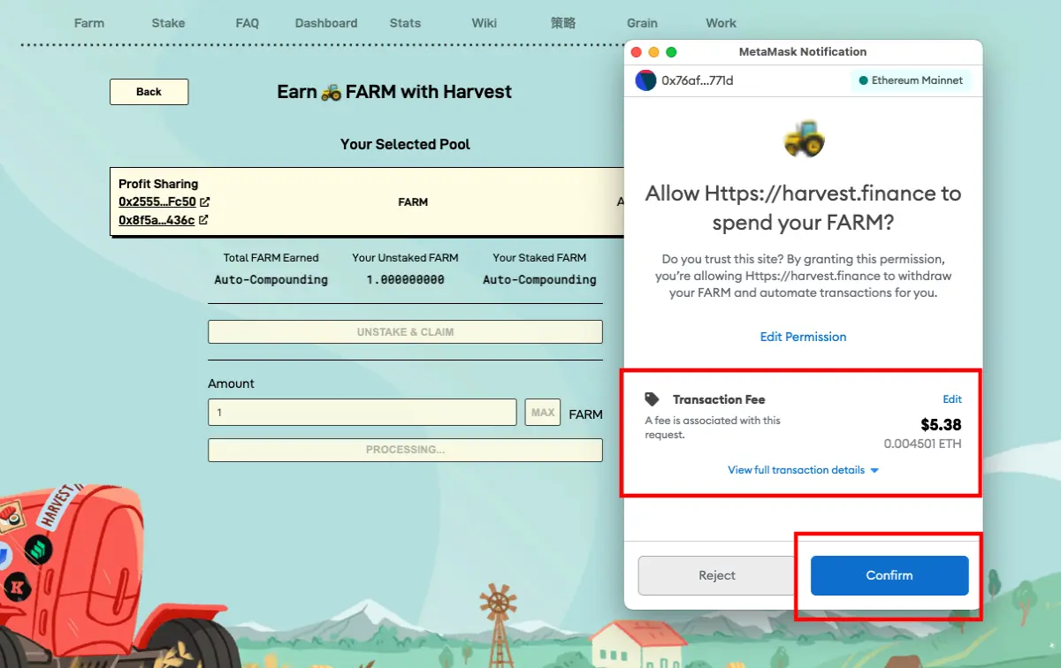The height and width of the screenshot is (668, 1061).
Task: Confirm the MetaMask transaction
Action: tap(889, 575)
